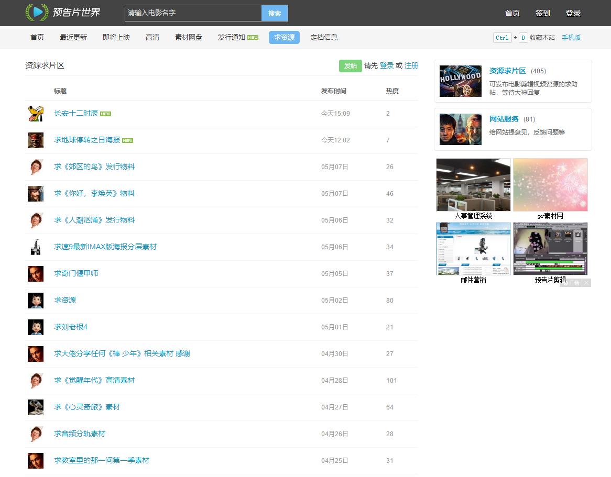Click inside the movie name search field
Screen dimensions: 611x477
(193, 13)
